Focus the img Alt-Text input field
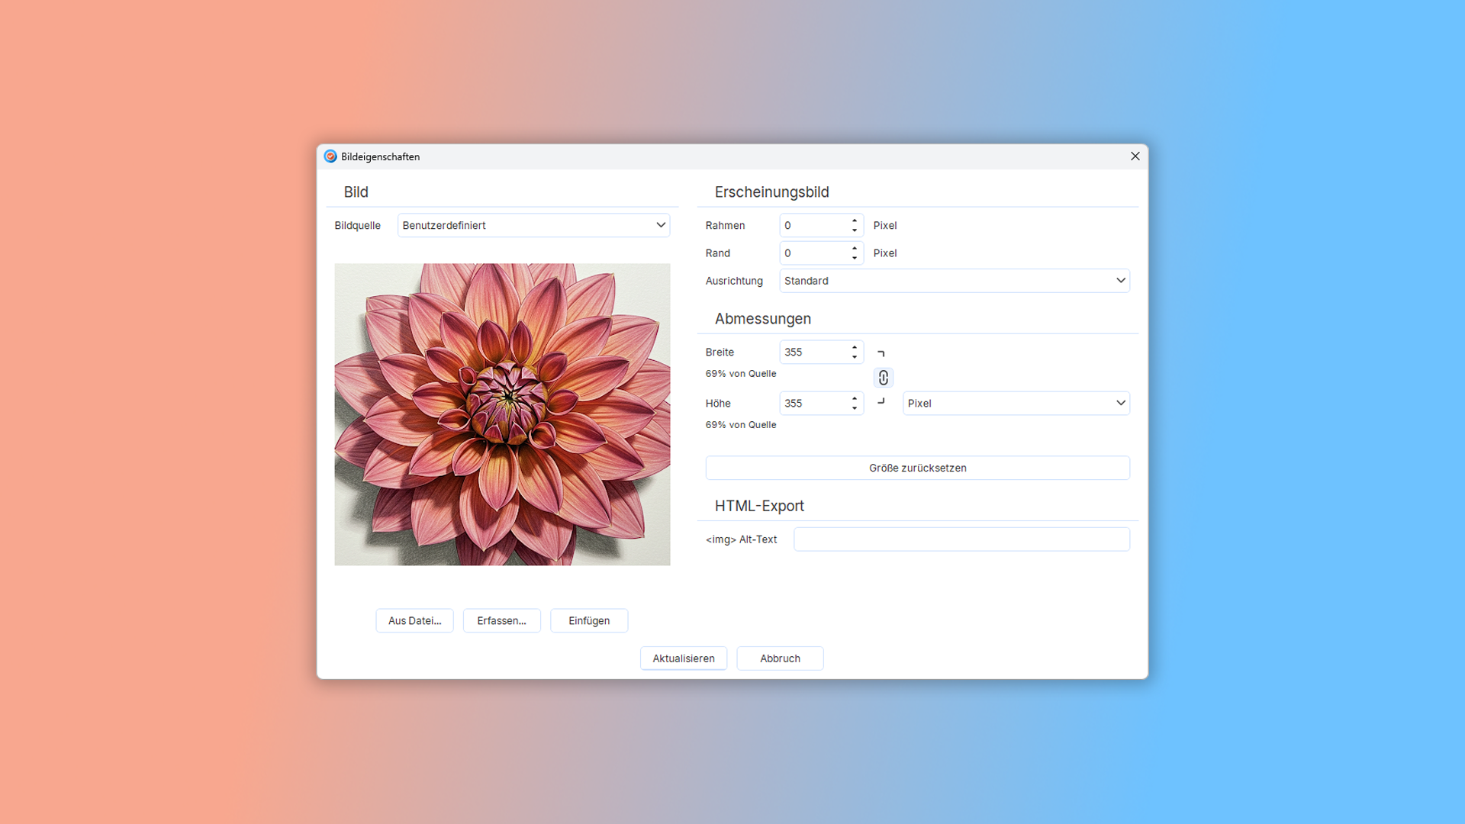 coord(961,539)
